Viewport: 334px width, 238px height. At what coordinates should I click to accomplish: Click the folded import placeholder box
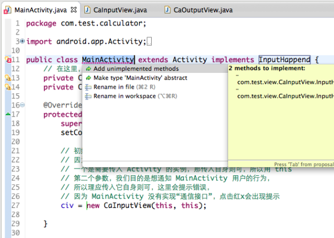pos(149,41)
